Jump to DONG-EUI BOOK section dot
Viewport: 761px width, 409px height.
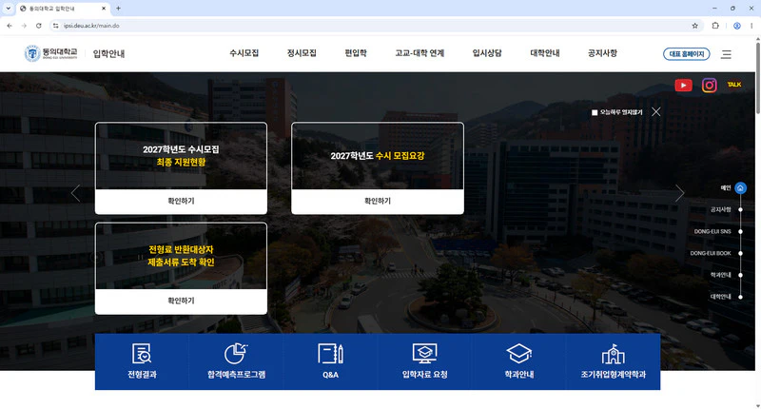740,253
